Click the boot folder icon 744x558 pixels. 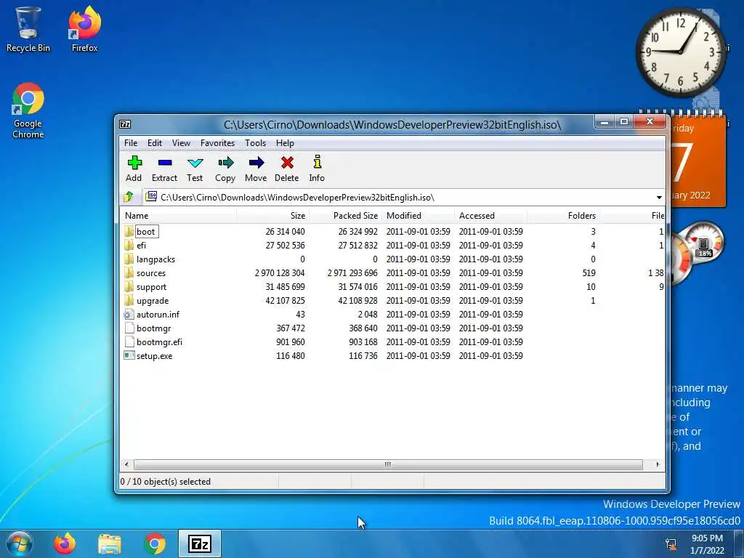pyautogui.click(x=129, y=232)
